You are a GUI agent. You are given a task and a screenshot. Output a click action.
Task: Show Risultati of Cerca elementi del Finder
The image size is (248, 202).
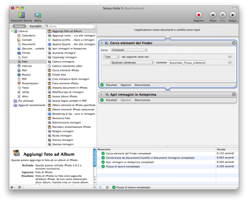pos(111,85)
